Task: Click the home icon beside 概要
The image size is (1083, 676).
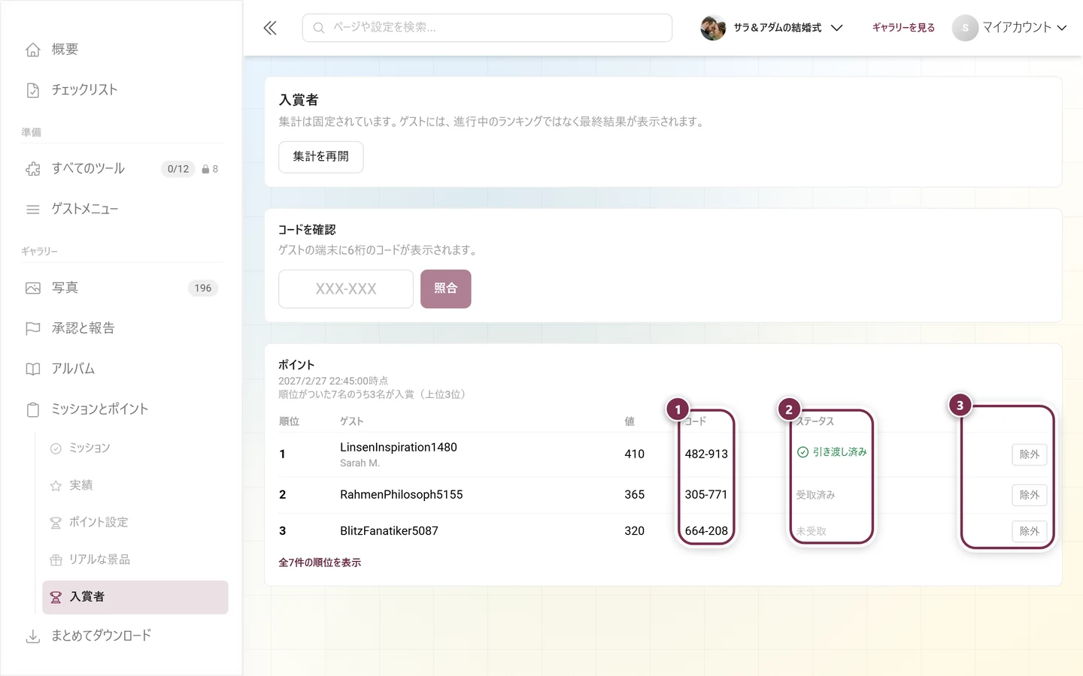Action: point(33,50)
